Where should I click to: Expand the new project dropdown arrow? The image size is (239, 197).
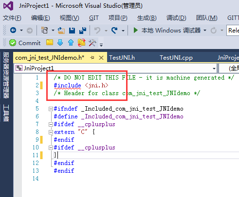point(53,31)
